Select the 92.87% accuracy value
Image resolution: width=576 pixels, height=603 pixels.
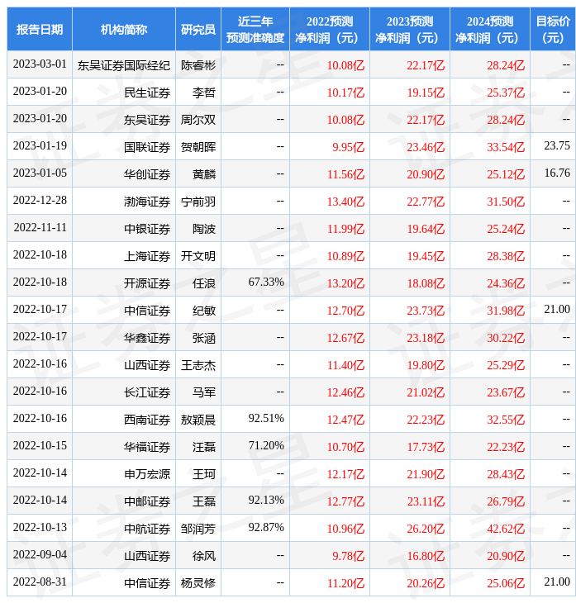(266, 528)
